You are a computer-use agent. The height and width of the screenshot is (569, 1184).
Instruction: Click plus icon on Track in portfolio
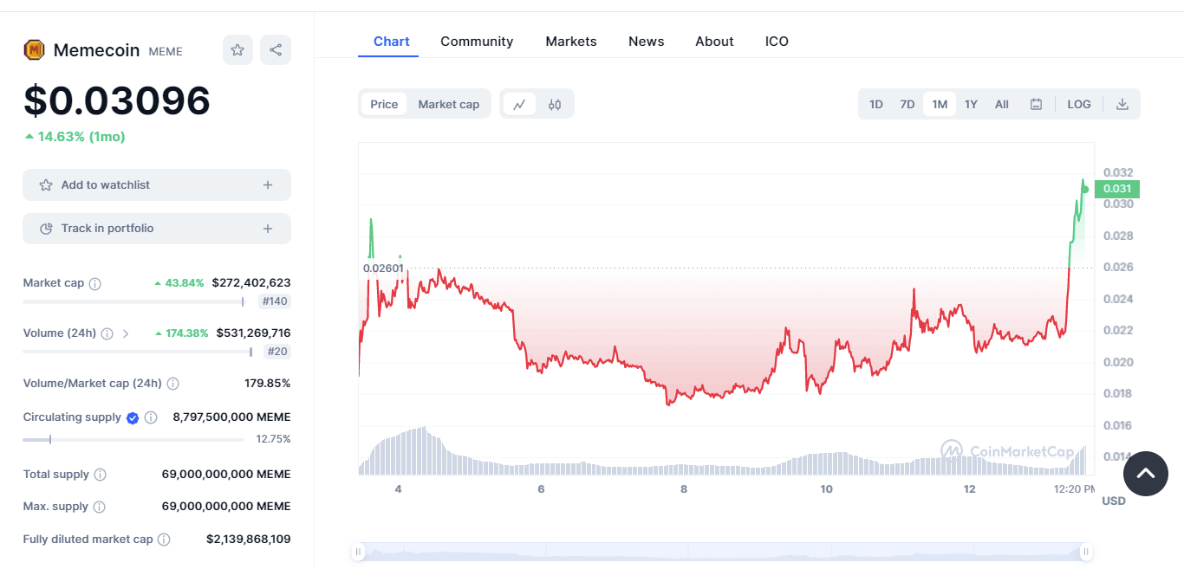268,229
